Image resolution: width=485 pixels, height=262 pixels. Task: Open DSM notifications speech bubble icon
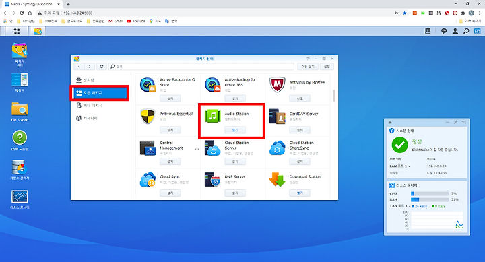(444, 31)
